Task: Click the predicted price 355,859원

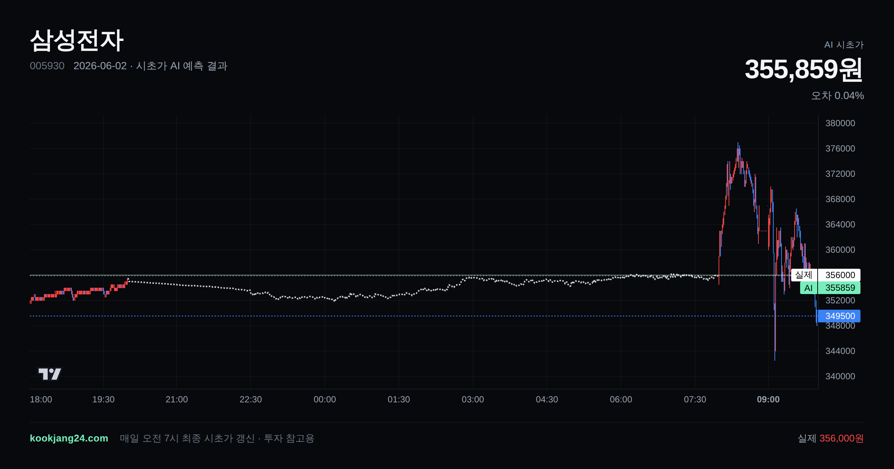Action: [803, 69]
